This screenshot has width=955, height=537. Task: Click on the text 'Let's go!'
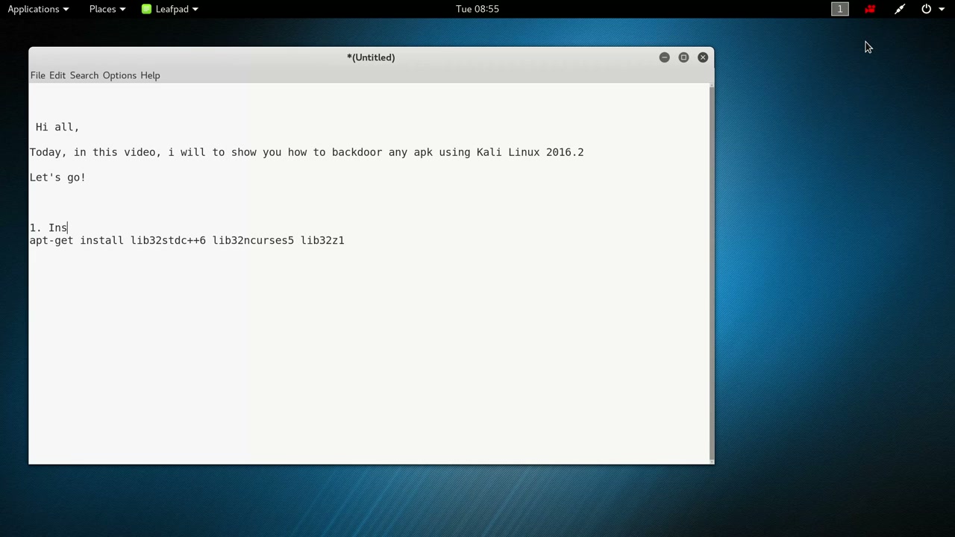click(57, 178)
